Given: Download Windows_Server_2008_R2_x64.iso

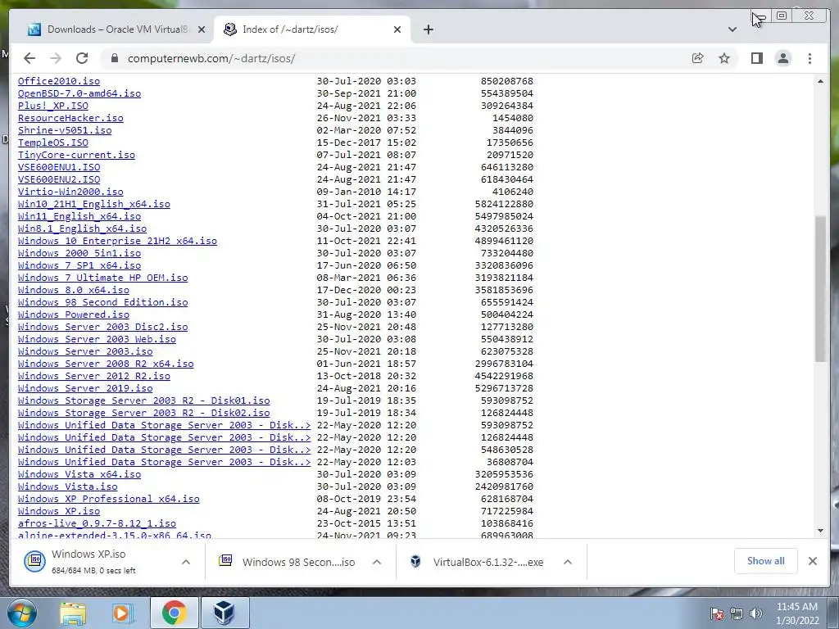Looking at the screenshot, I should click(106, 364).
